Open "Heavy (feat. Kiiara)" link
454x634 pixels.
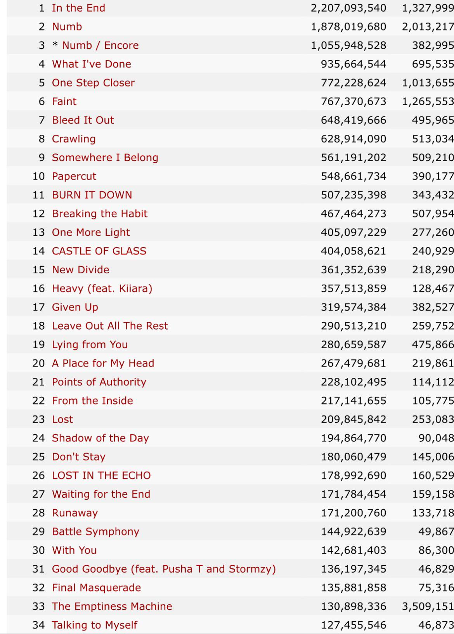pyautogui.click(x=102, y=288)
